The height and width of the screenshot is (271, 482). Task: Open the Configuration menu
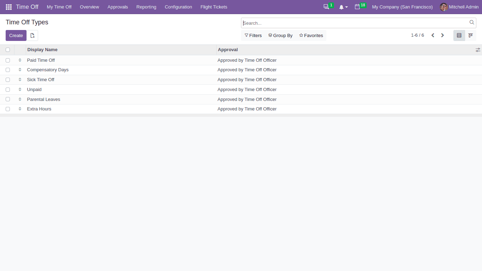pos(178,7)
